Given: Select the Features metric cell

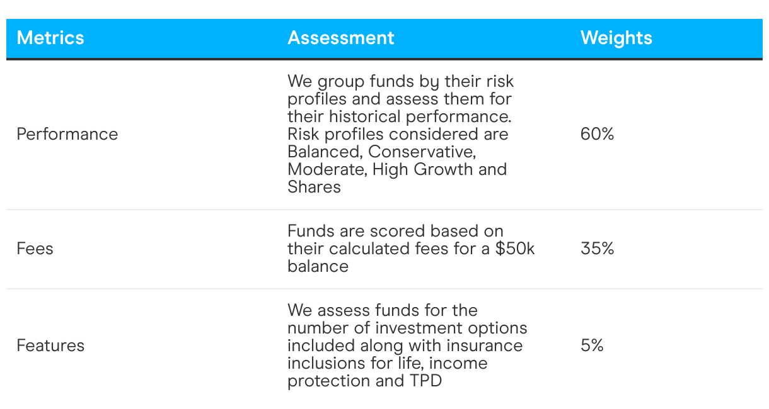Looking at the screenshot, I should tap(50, 345).
